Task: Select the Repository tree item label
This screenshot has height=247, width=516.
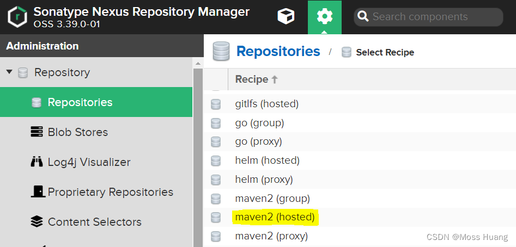Action: coord(62,72)
